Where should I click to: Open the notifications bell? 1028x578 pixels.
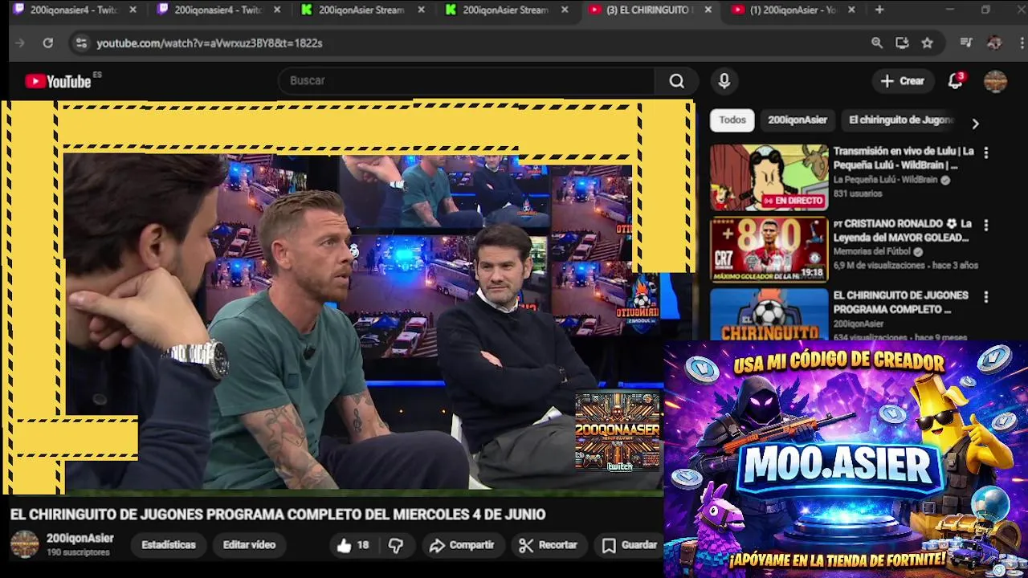pos(955,81)
